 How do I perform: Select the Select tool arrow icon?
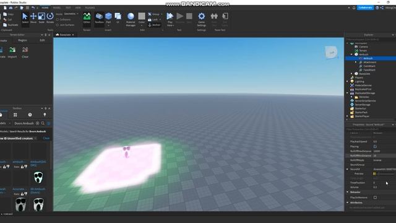pos(25,17)
